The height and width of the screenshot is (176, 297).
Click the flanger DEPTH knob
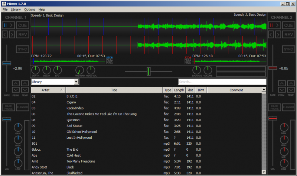35,70
